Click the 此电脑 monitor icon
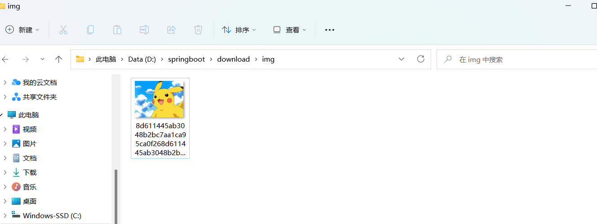597x224 pixels. coord(12,115)
